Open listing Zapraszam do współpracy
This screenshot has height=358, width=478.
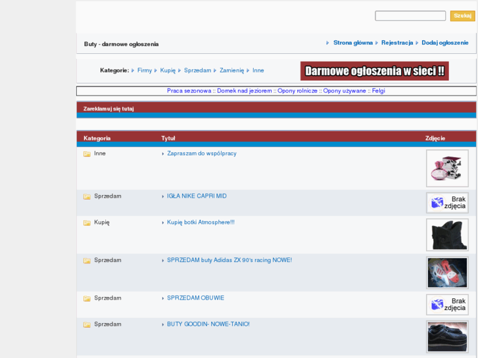(x=201, y=154)
